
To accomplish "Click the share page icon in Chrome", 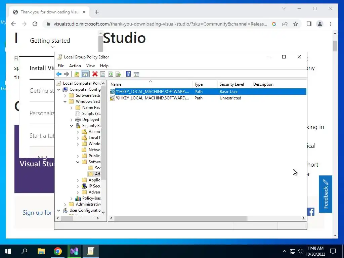I will coord(285,24).
